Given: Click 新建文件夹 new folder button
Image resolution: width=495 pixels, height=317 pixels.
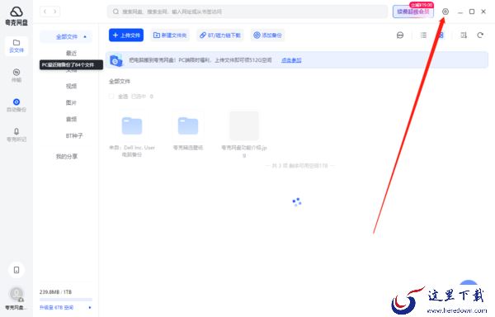Looking at the screenshot, I should tap(170, 35).
